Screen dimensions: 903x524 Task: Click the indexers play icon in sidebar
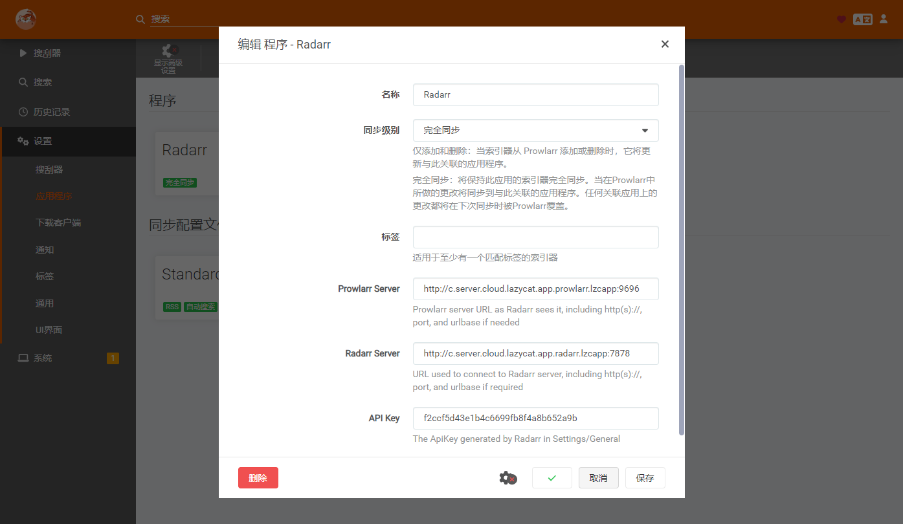click(23, 53)
